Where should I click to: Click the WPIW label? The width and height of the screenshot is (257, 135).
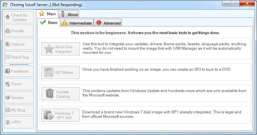[x=16, y=122]
